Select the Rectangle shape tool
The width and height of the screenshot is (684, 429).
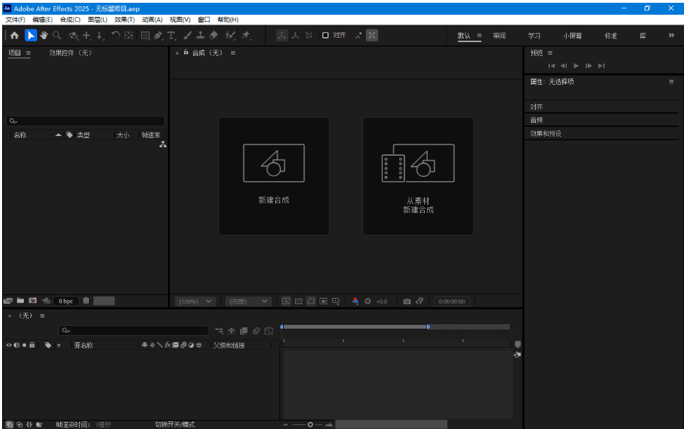click(x=145, y=36)
